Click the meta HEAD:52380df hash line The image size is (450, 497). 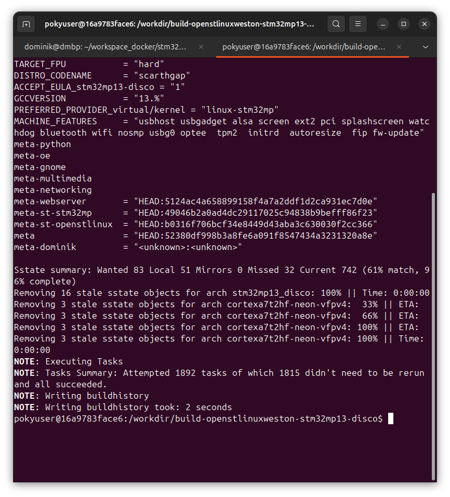pos(195,236)
